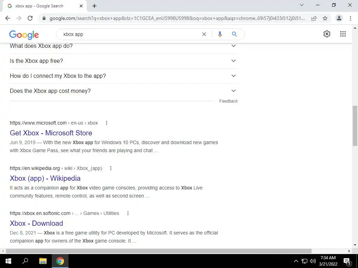The width and height of the screenshot is (358, 268).
Task: Open File Explorer from taskbar
Action: (43, 261)
